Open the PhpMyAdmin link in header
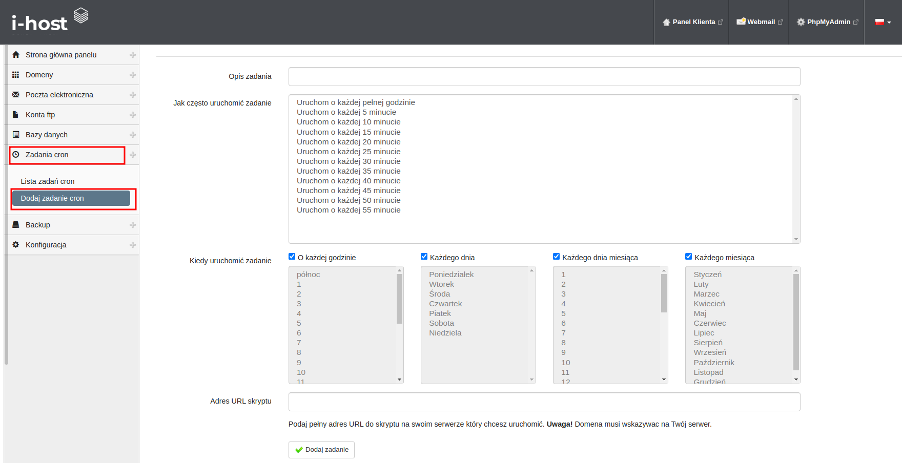Screen dimensions: 902x463 pyautogui.click(x=827, y=22)
